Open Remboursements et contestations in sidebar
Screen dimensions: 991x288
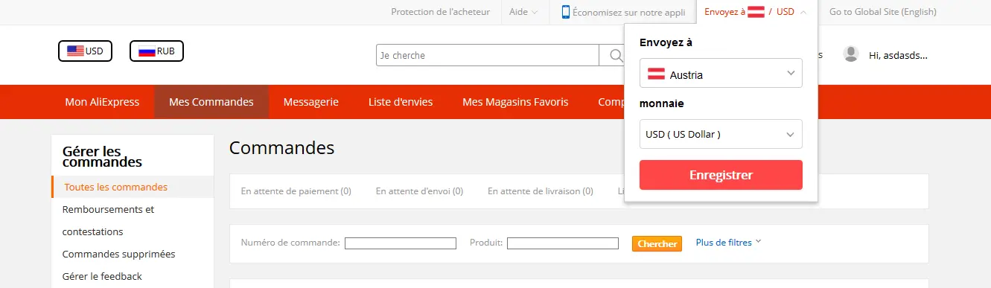pyautogui.click(x=108, y=220)
